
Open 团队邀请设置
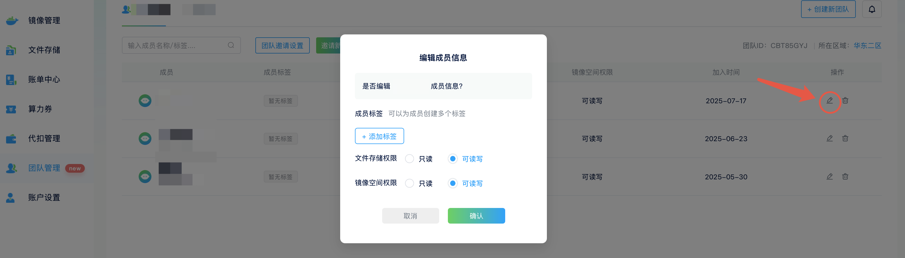click(x=283, y=46)
